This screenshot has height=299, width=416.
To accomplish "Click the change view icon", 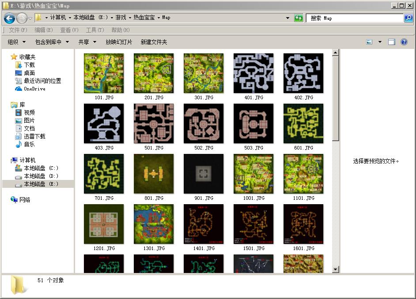I will [x=369, y=42].
